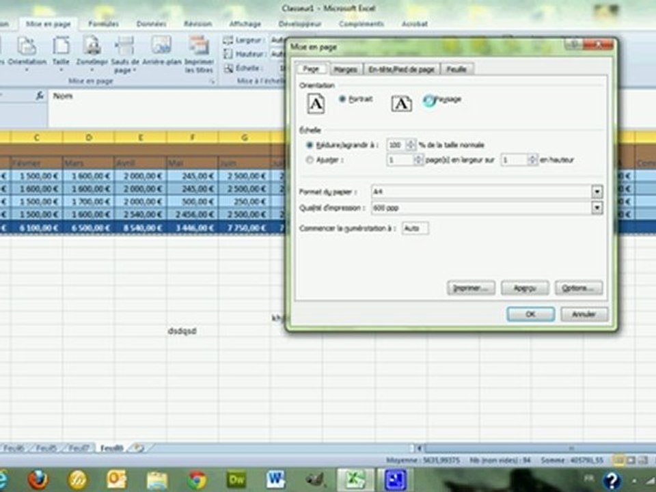Click the scale percentage spinner

[x=411, y=145]
